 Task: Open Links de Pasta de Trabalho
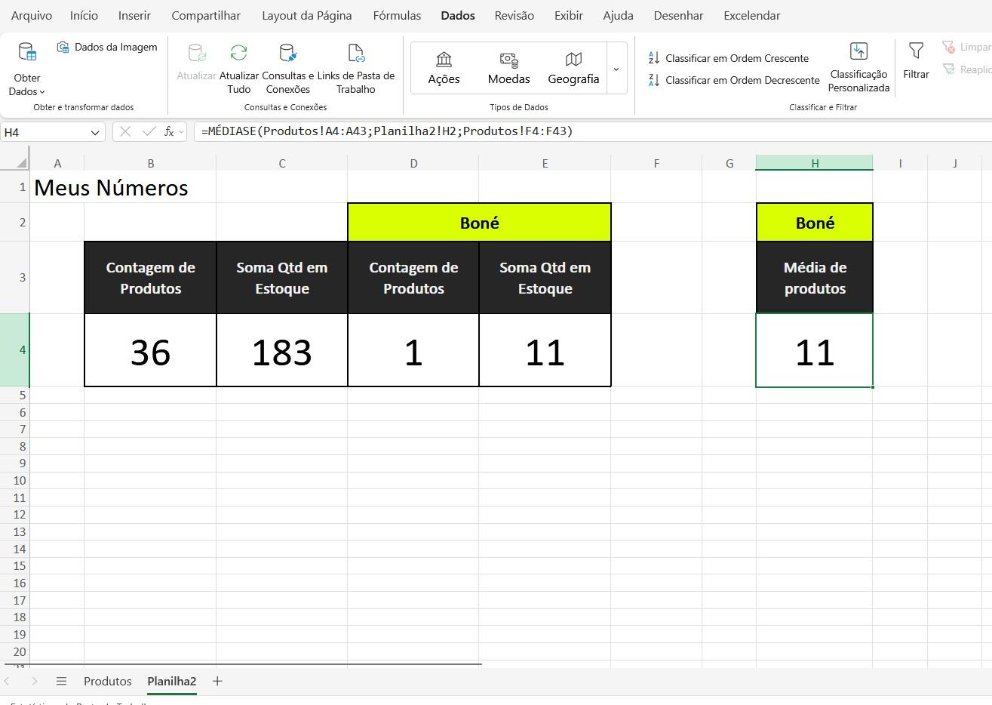(355, 68)
